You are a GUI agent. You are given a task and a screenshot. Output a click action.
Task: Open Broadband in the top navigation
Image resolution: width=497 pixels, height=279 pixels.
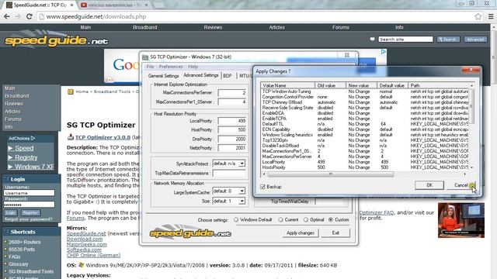pyautogui.click(x=145, y=28)
